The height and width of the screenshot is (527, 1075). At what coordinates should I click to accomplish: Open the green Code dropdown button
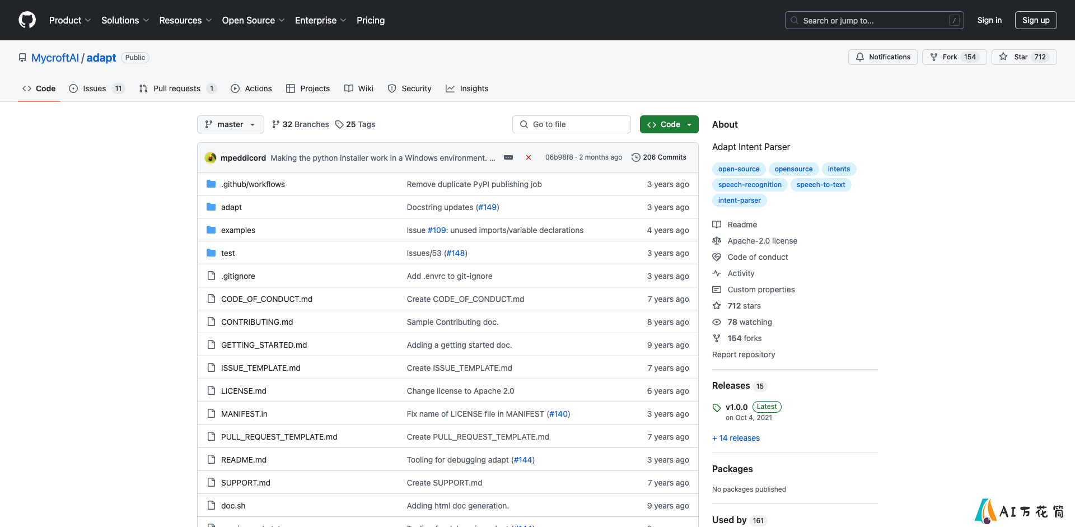(x=669, y=124)
